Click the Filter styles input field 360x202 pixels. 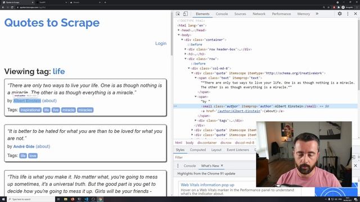click(215, 157)
